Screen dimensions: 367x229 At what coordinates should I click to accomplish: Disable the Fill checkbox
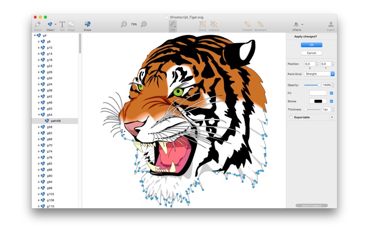[331, 93]
